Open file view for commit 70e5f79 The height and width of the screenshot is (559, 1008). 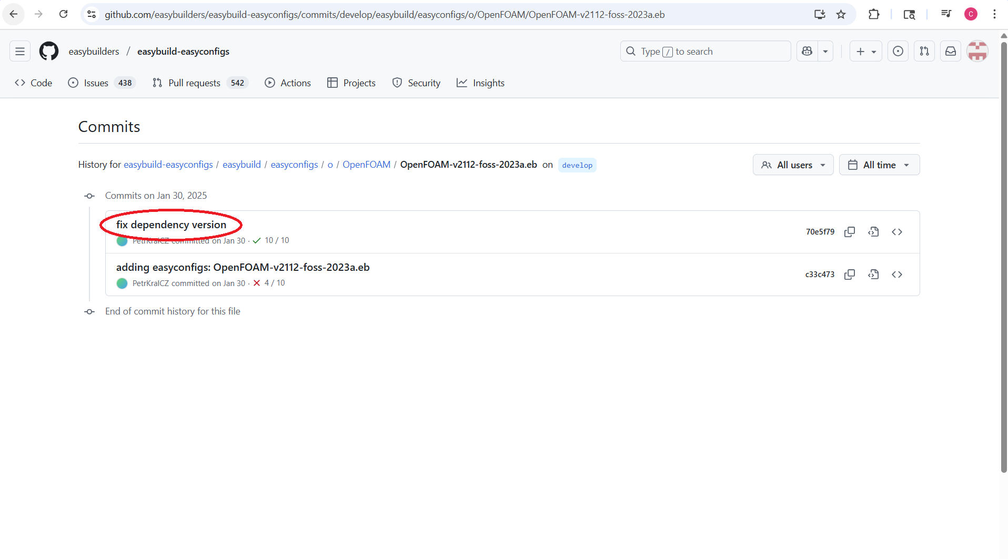pyautogui.click(x=874, y=231)
